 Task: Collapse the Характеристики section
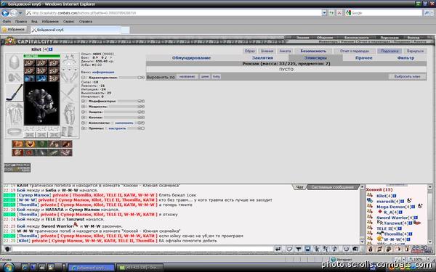[x=83, y=78]
